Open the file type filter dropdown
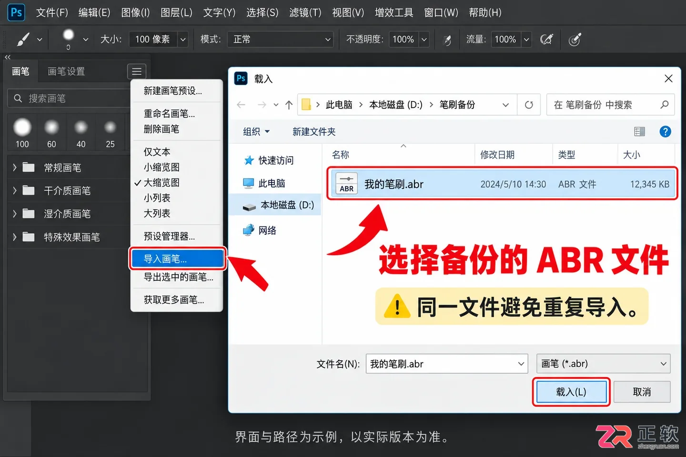The width and height of the screenshot is (686, 457). click(604, 364)
